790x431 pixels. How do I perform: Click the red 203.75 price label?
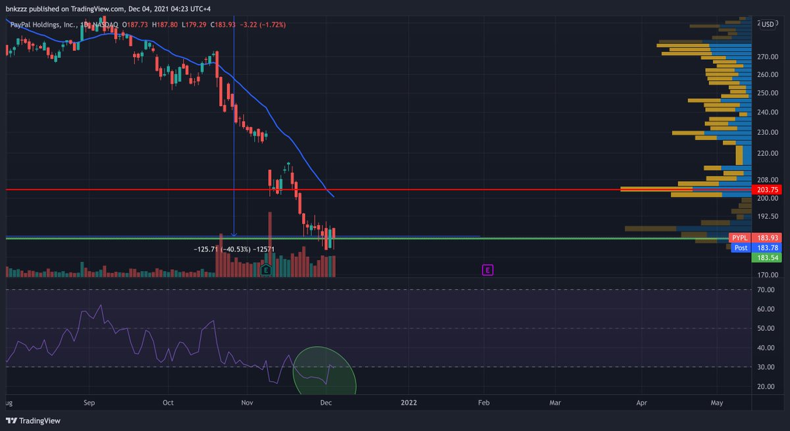(x=766, y=190)
